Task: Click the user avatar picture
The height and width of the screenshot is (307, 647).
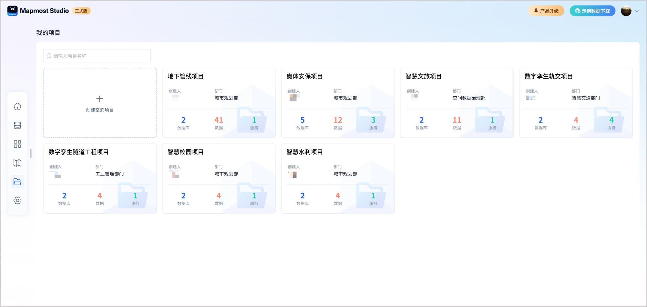Action: point(626,11)
